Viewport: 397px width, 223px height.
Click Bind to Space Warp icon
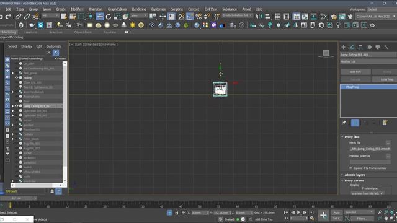pos(35,17)
